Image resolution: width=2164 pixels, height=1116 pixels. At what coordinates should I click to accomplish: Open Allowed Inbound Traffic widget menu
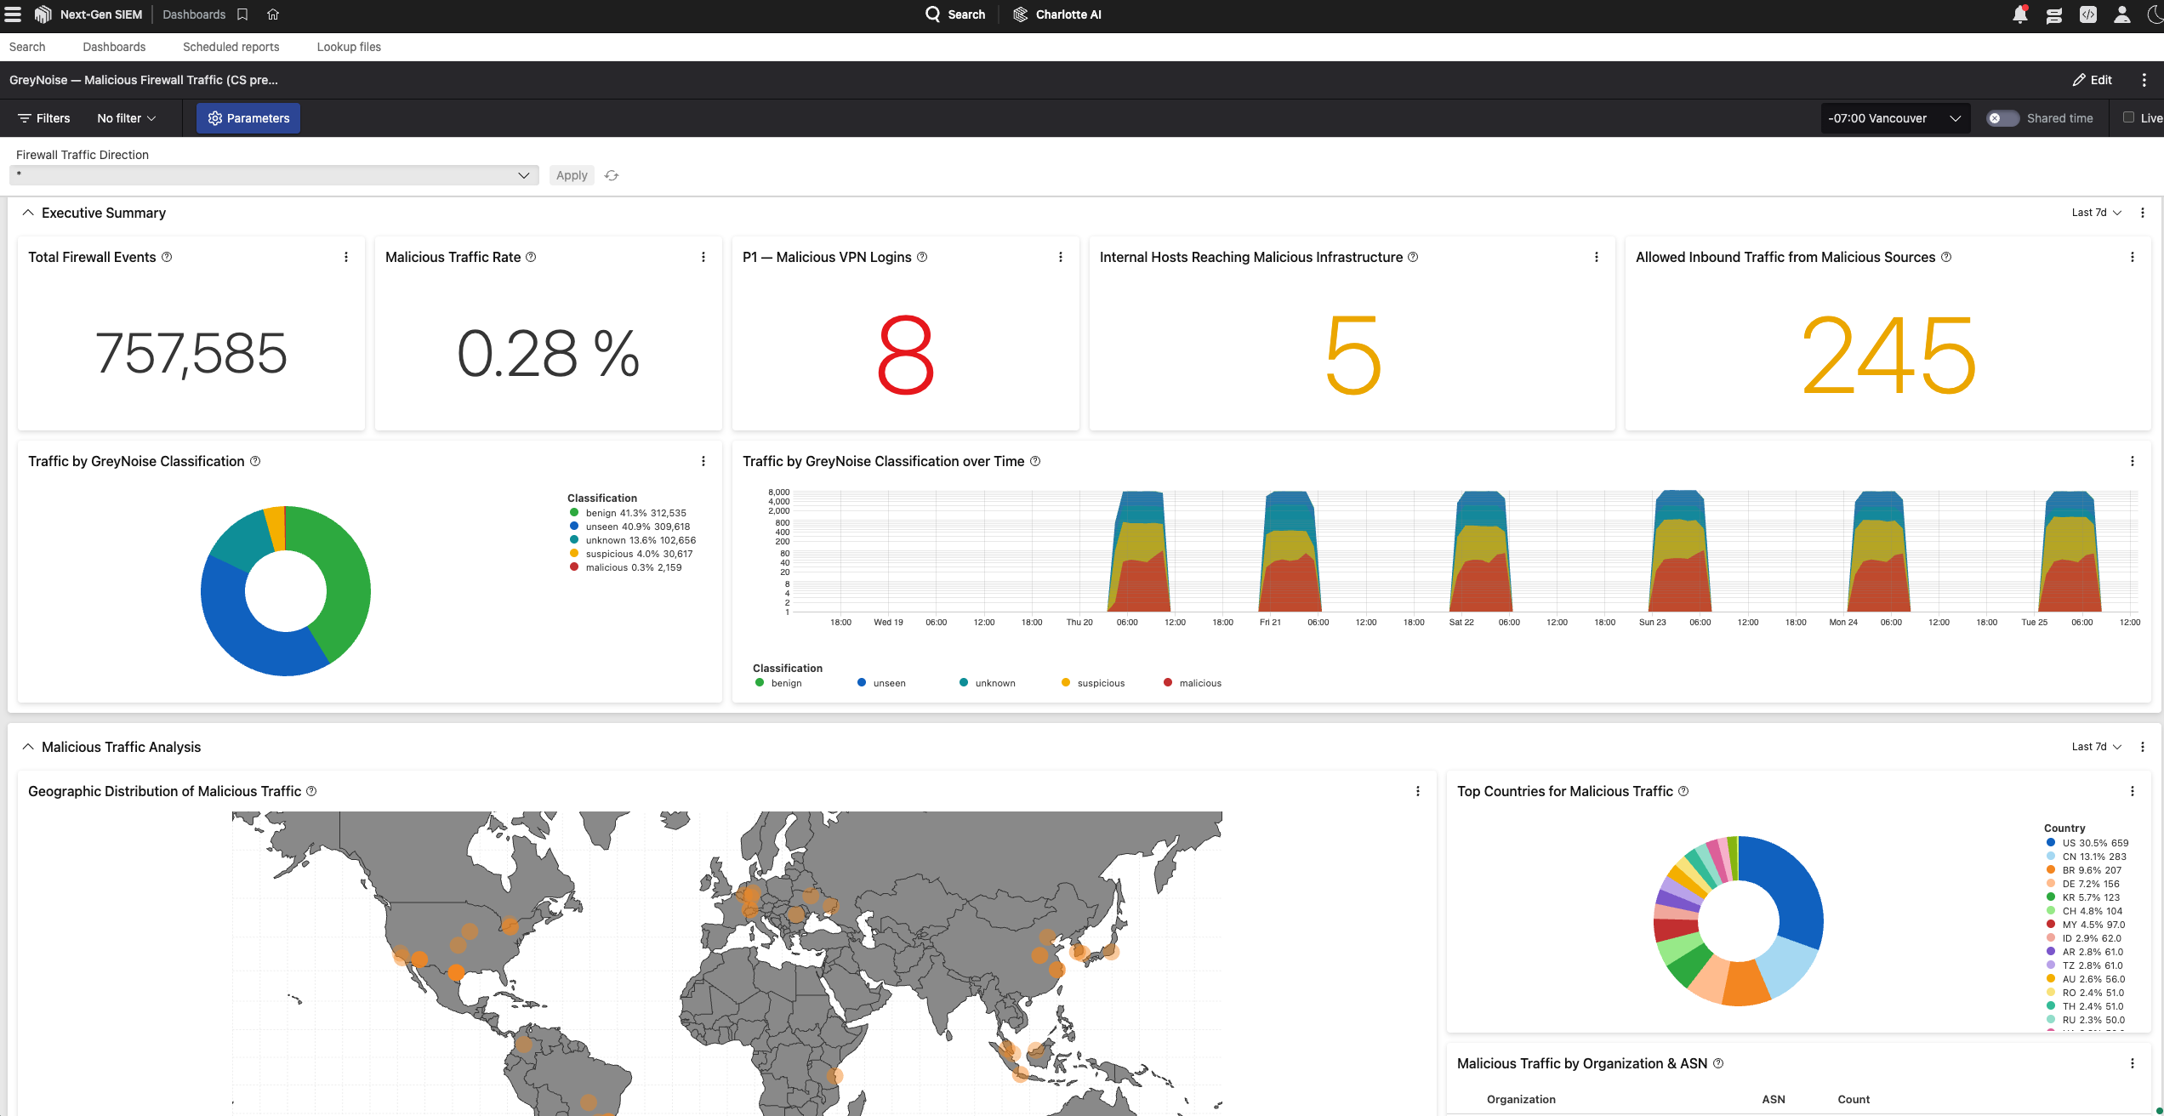[x=2133, y=257]
